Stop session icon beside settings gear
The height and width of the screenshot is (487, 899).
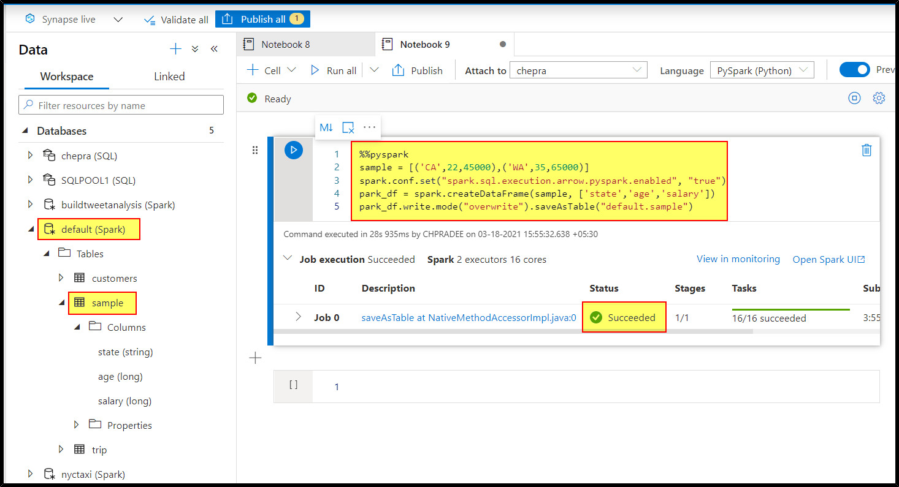(x=854, y=98)
